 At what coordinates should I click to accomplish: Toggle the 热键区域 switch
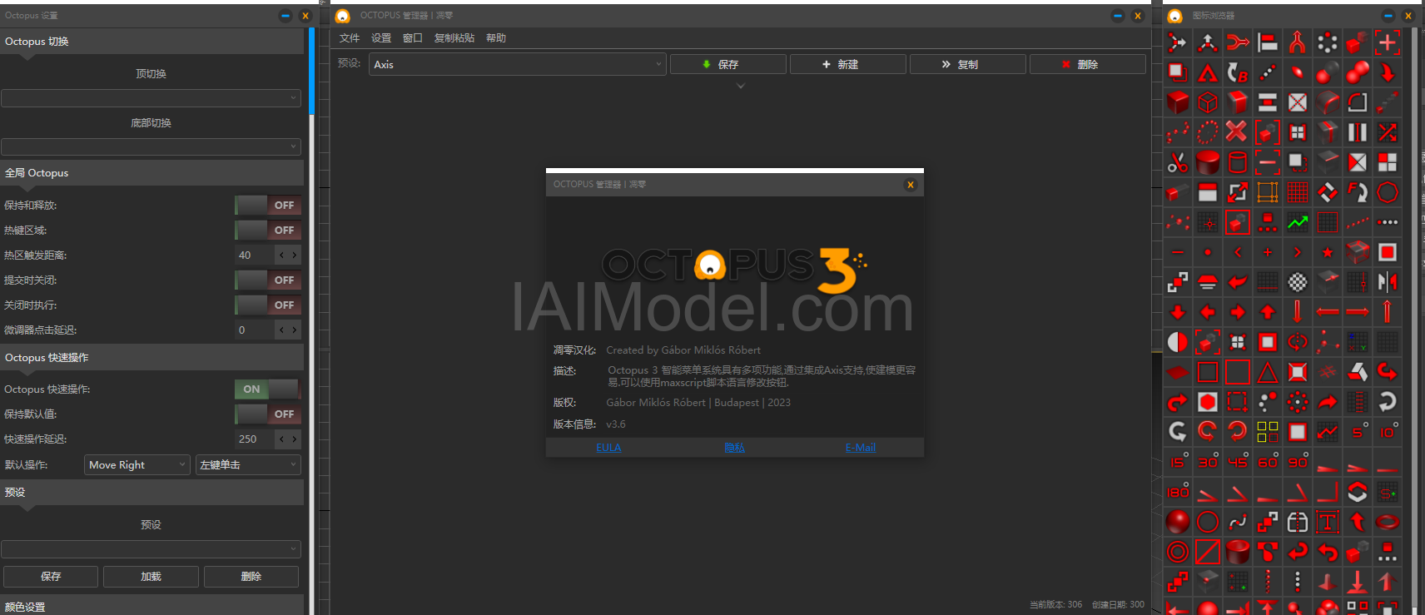point(267,231)
